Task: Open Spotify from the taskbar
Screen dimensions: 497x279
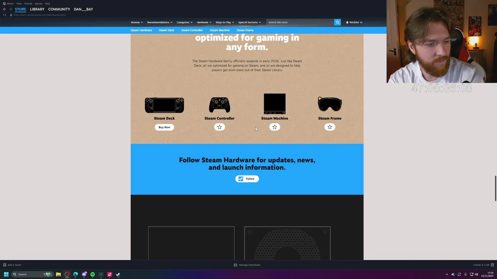Action: pyautogui.click(x=92, y=274)
